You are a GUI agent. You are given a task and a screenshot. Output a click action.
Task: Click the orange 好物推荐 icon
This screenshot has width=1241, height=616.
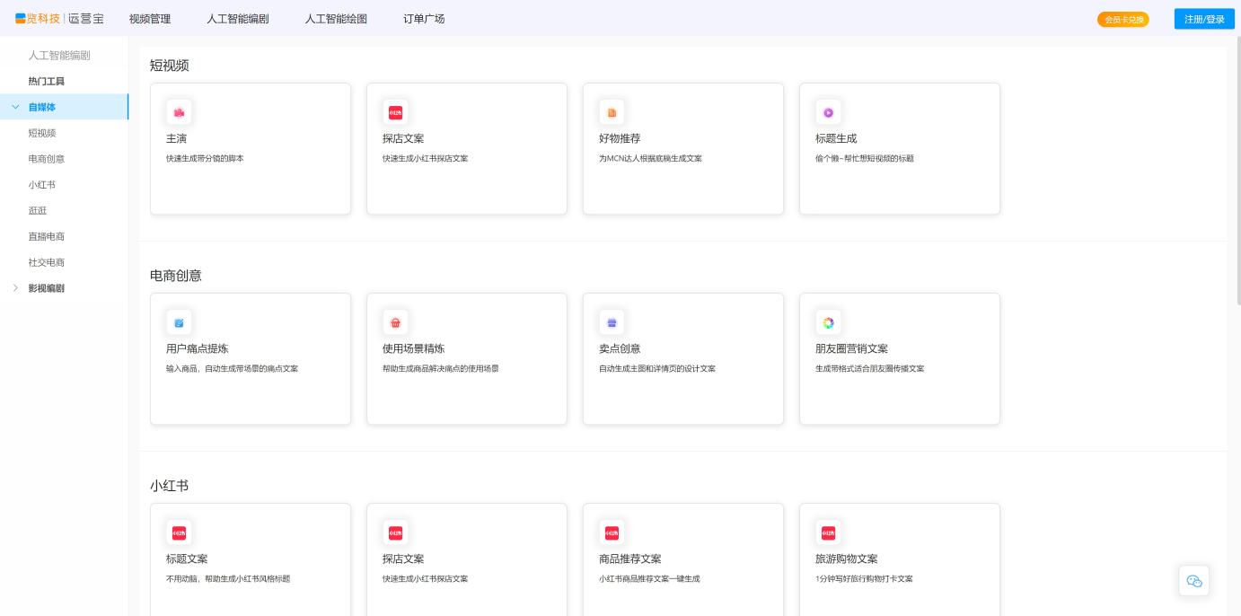coord(612,112)
